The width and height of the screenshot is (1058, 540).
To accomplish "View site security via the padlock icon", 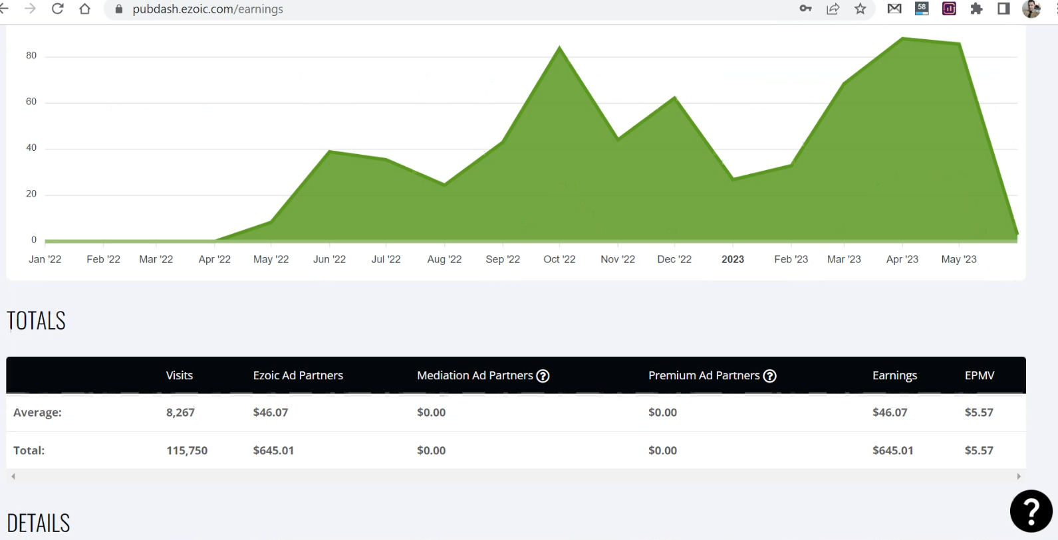I will point(119,9).
